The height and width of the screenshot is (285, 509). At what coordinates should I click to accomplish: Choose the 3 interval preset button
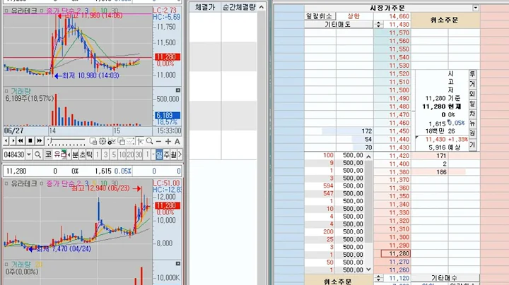[x=105, y=154]
